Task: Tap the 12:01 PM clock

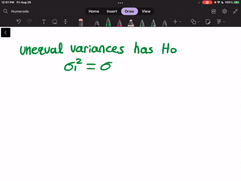Action: [8, 3]
